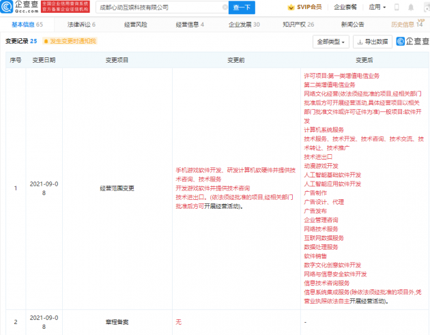Open the SVIP会员 link
The height and width of the screenshot is (335, 430).
(x=309, y=7)
